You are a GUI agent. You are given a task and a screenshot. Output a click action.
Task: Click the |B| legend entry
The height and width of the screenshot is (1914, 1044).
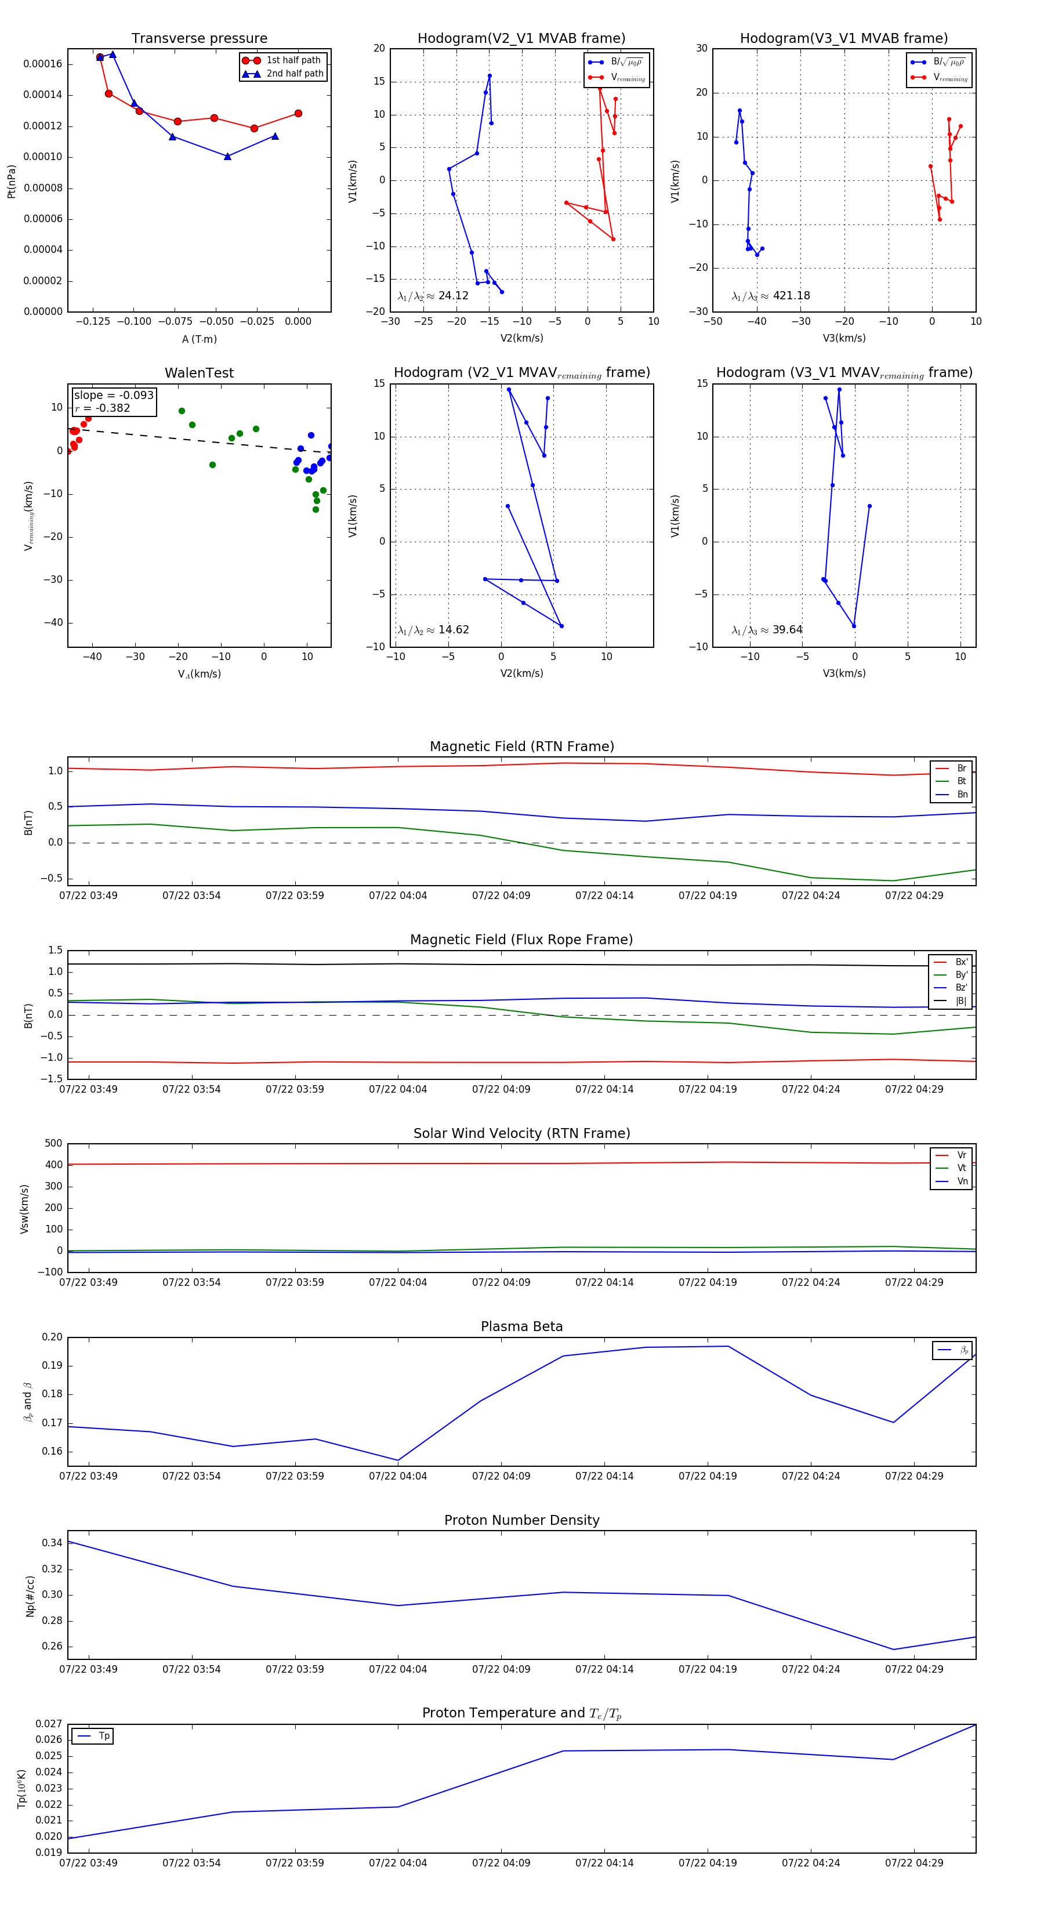tap(951, 1001)
